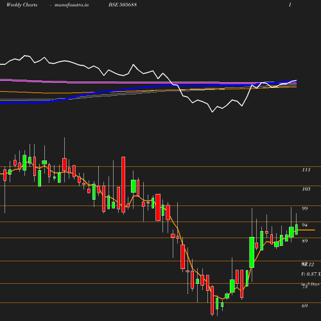Image resolution: width=321 pixels, height=321 pixels.
Task: Click the last green candlestick near 94
Action: [x=297, y=229]
